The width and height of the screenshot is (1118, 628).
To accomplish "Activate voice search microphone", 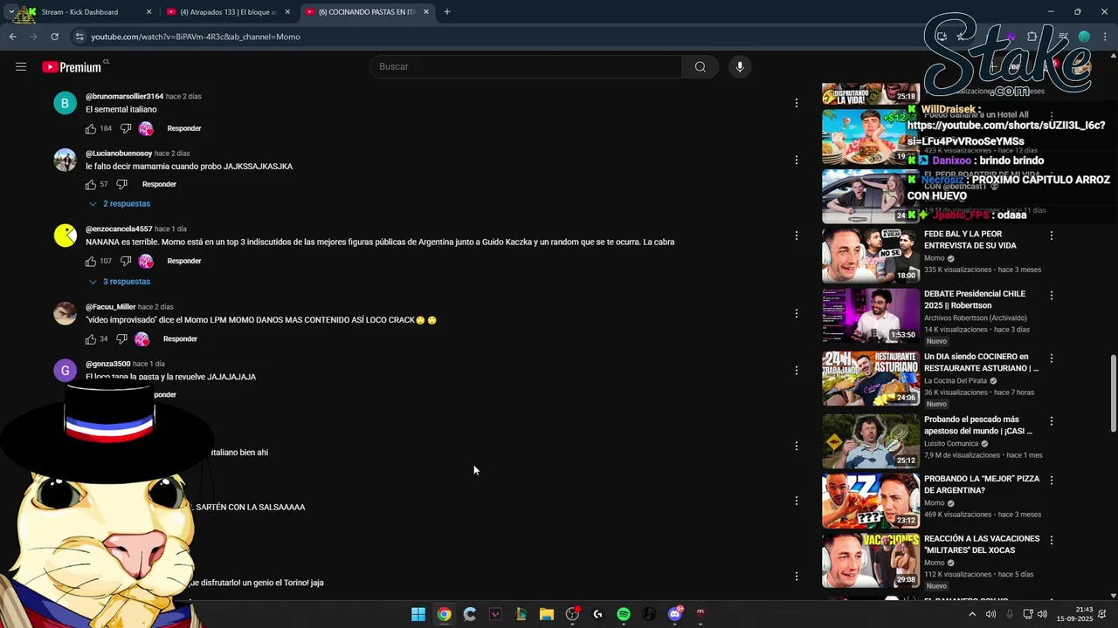I will [740, 66].
